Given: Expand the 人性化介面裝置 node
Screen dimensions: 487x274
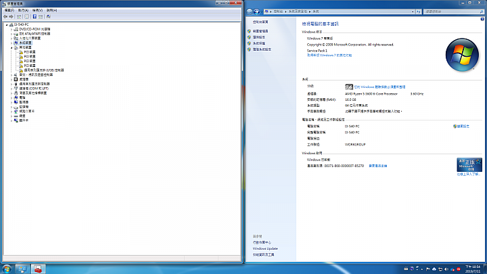Looking at the screenshot, I should point(11,38).
